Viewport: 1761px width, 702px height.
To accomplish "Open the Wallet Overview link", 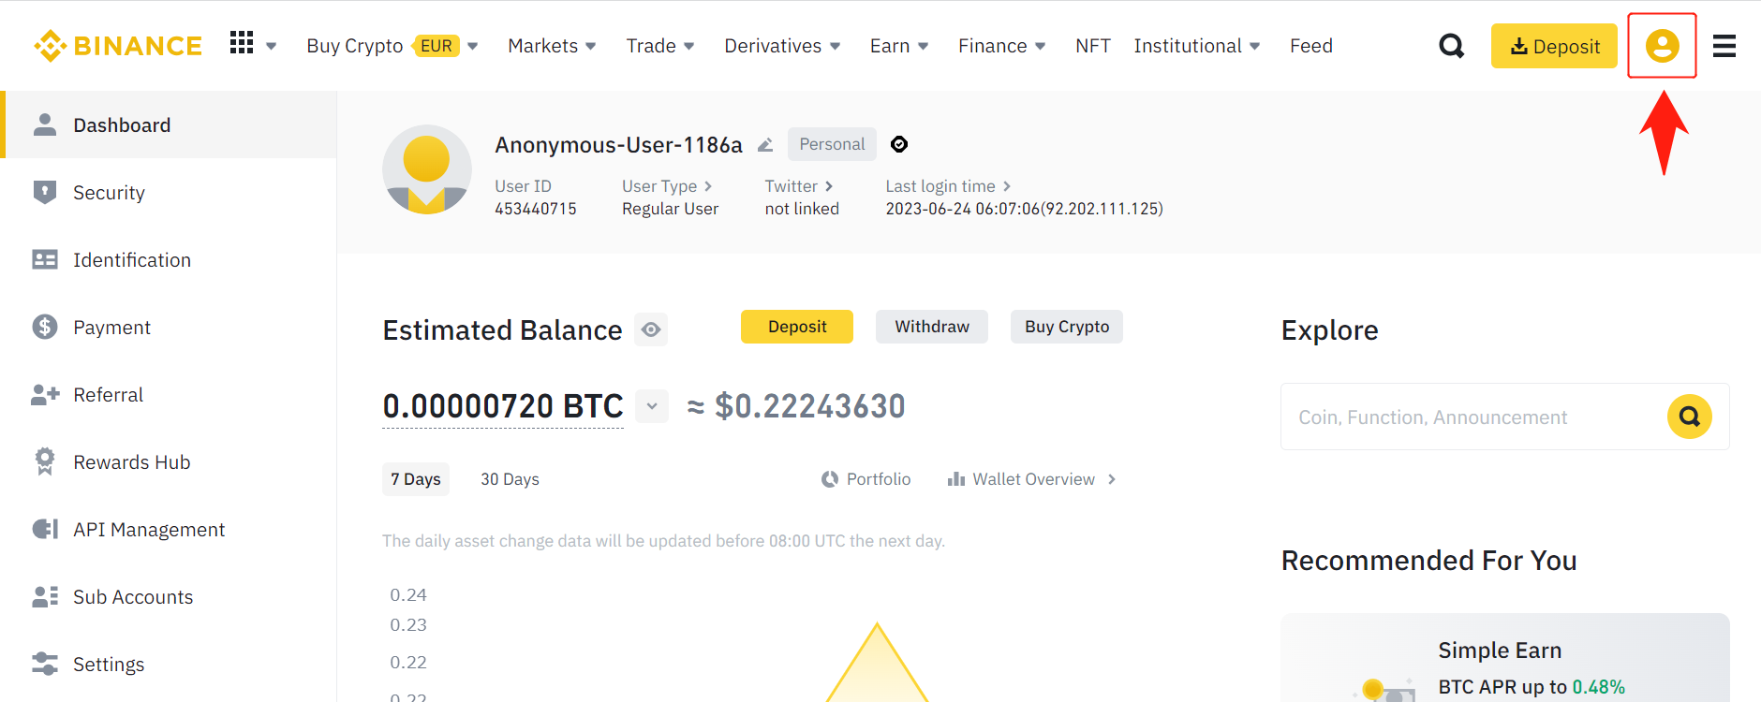I will point(1031,479).
